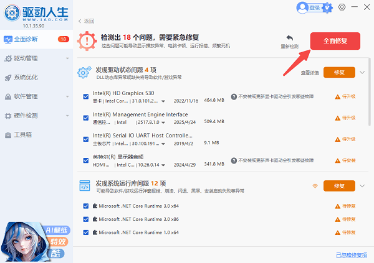Screen dimensions: 374x263
Task: Open the 已忽略修复项 link
Action: [352, 255]
